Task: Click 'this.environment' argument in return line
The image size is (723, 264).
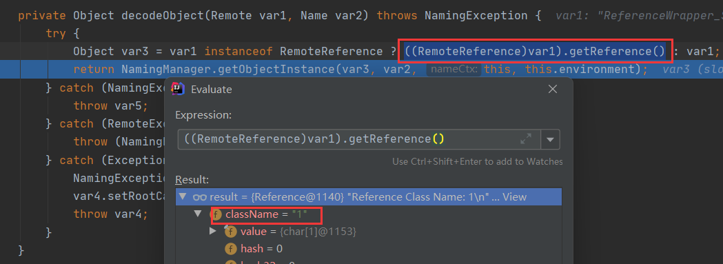Action: [x=580, y=70]
